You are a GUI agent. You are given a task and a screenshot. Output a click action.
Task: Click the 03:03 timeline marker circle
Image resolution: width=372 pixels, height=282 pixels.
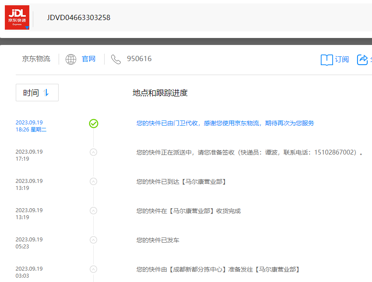pyautogui.click(x=94, y=269)
